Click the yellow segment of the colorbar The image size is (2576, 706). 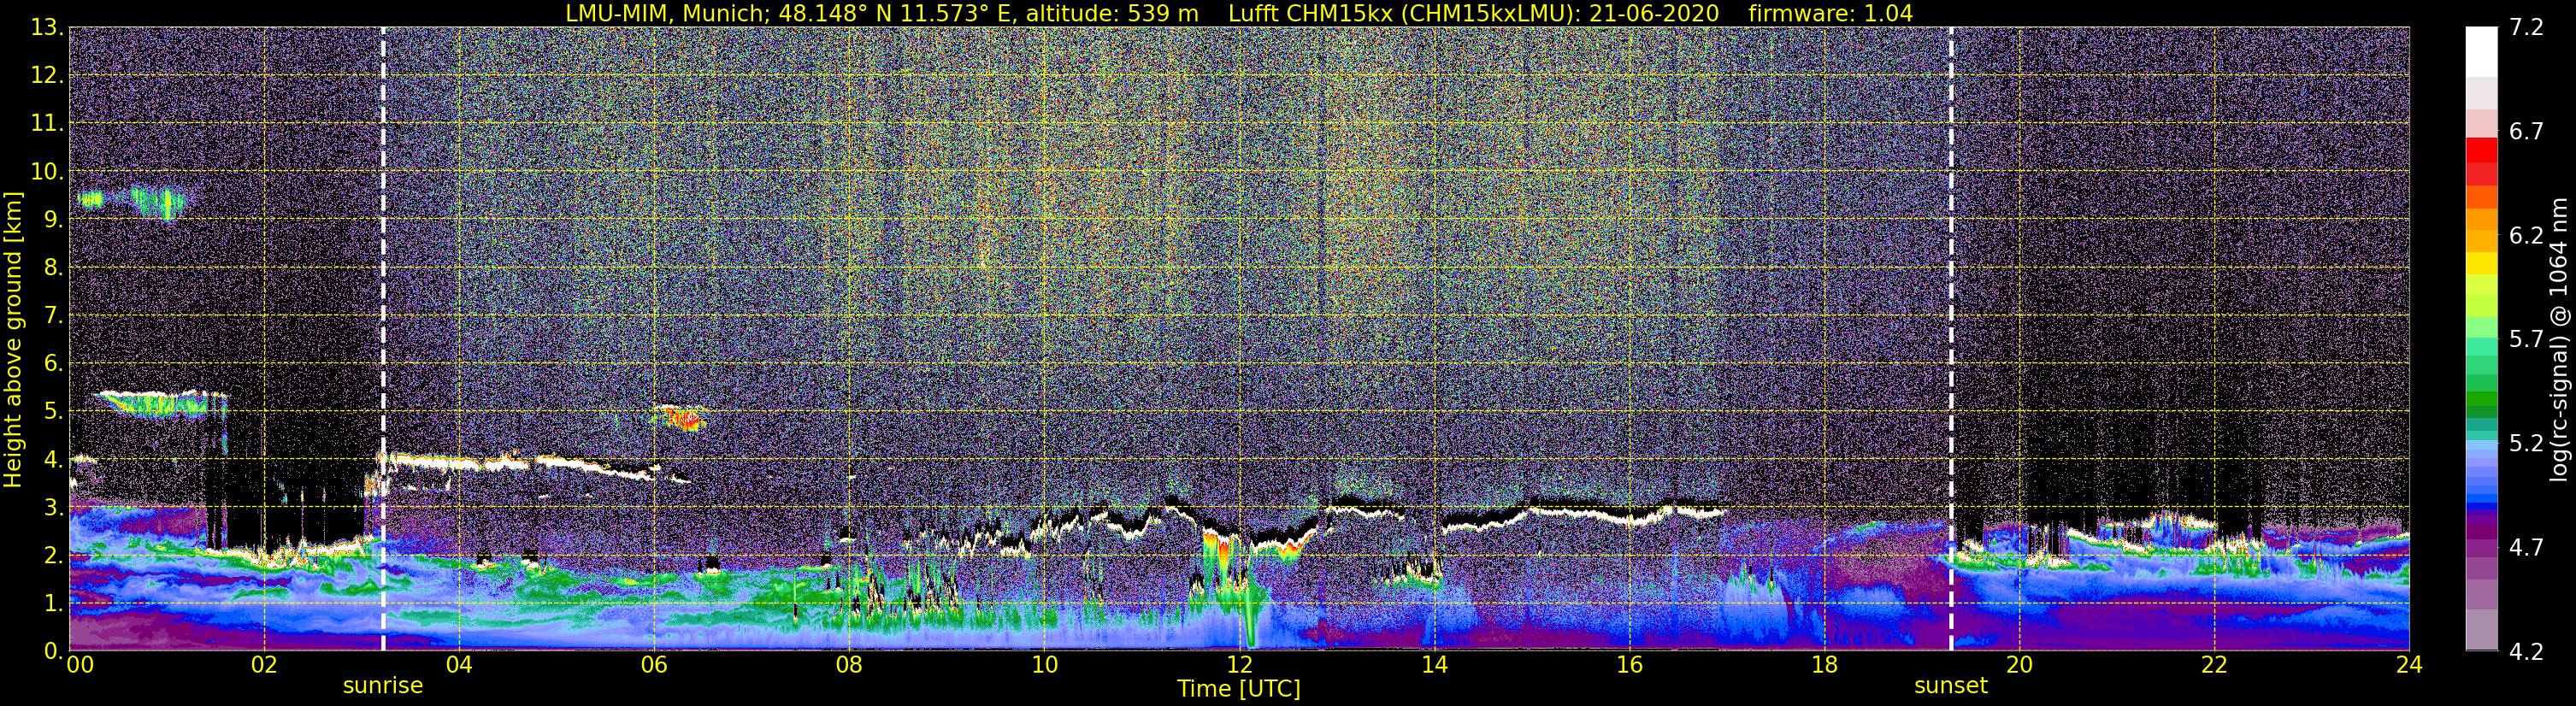[2481, 263]
